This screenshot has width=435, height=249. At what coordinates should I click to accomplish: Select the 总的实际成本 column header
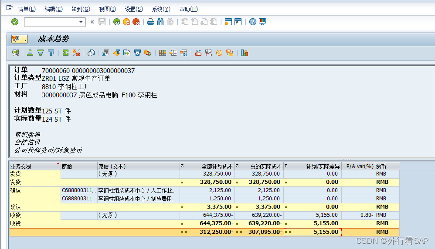(259, 166)
